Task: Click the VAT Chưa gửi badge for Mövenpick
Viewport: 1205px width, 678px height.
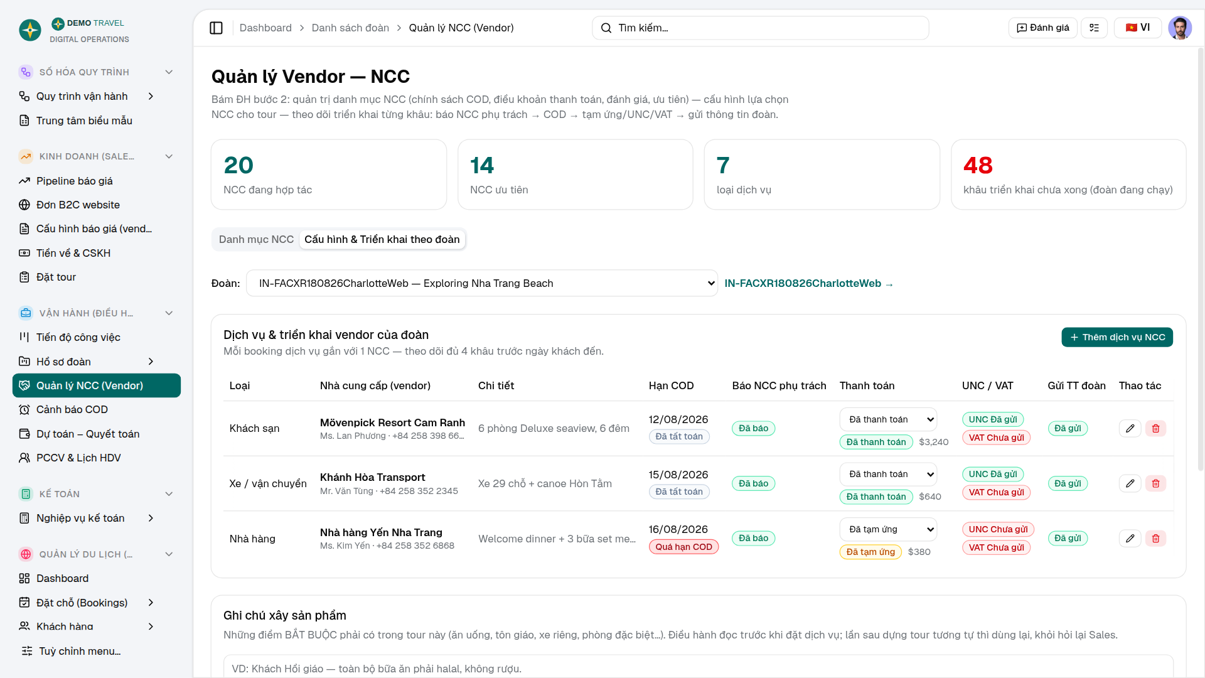Action: click(x=996, y=438)
